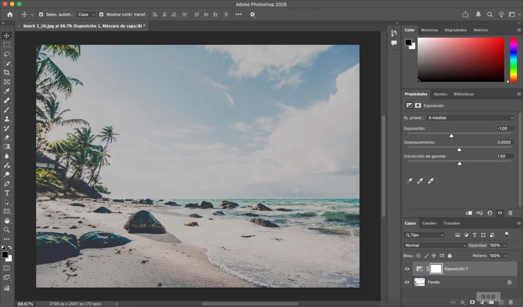Select the Lasso tool
Screen dimensions: 523x307
pyautogui.click(x=7, y=54)
